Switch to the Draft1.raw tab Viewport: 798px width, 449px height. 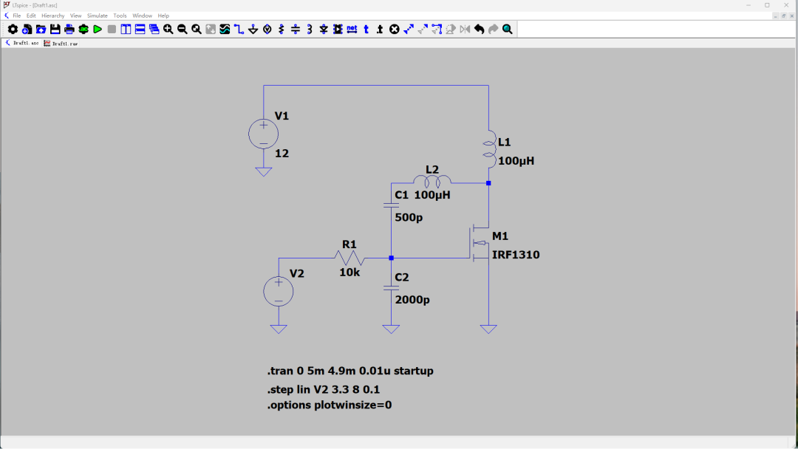click(x=61, y=44)
